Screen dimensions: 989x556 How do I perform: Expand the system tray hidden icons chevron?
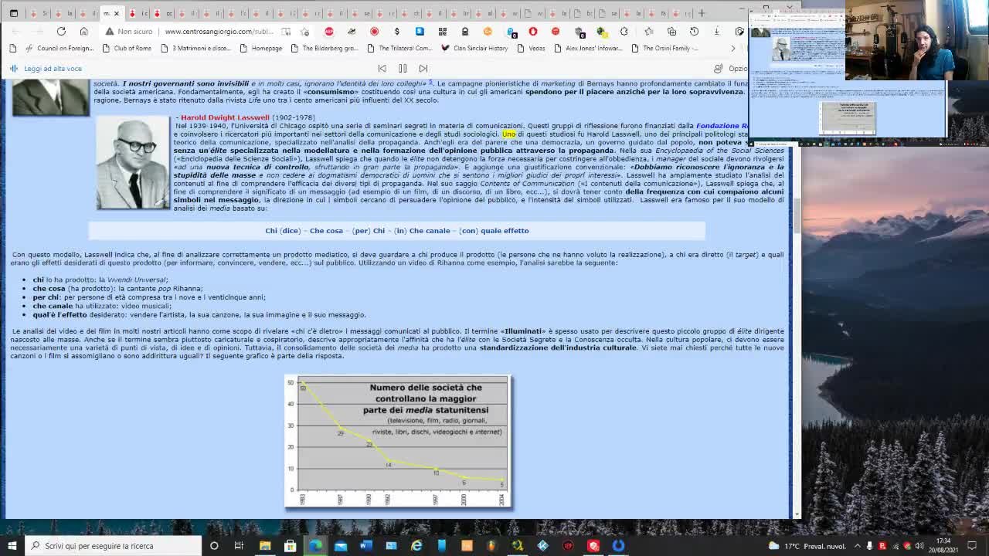pos(858,546)
